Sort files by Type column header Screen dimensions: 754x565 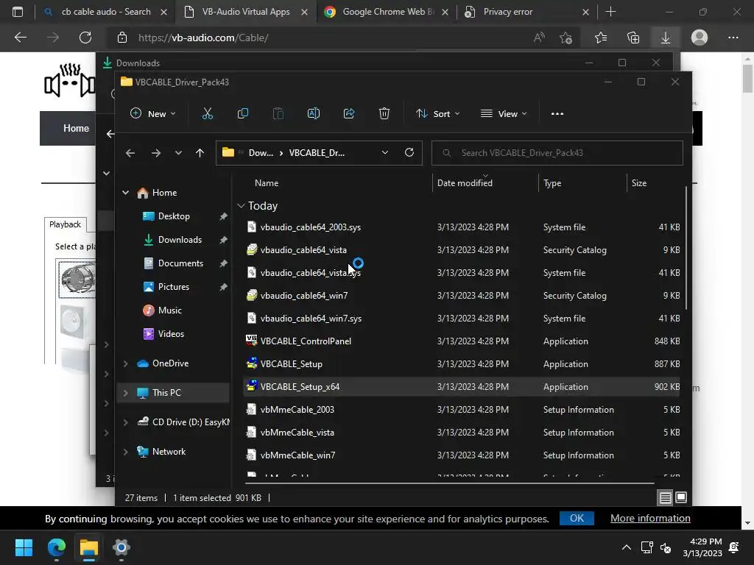click(x=552, y=183)
